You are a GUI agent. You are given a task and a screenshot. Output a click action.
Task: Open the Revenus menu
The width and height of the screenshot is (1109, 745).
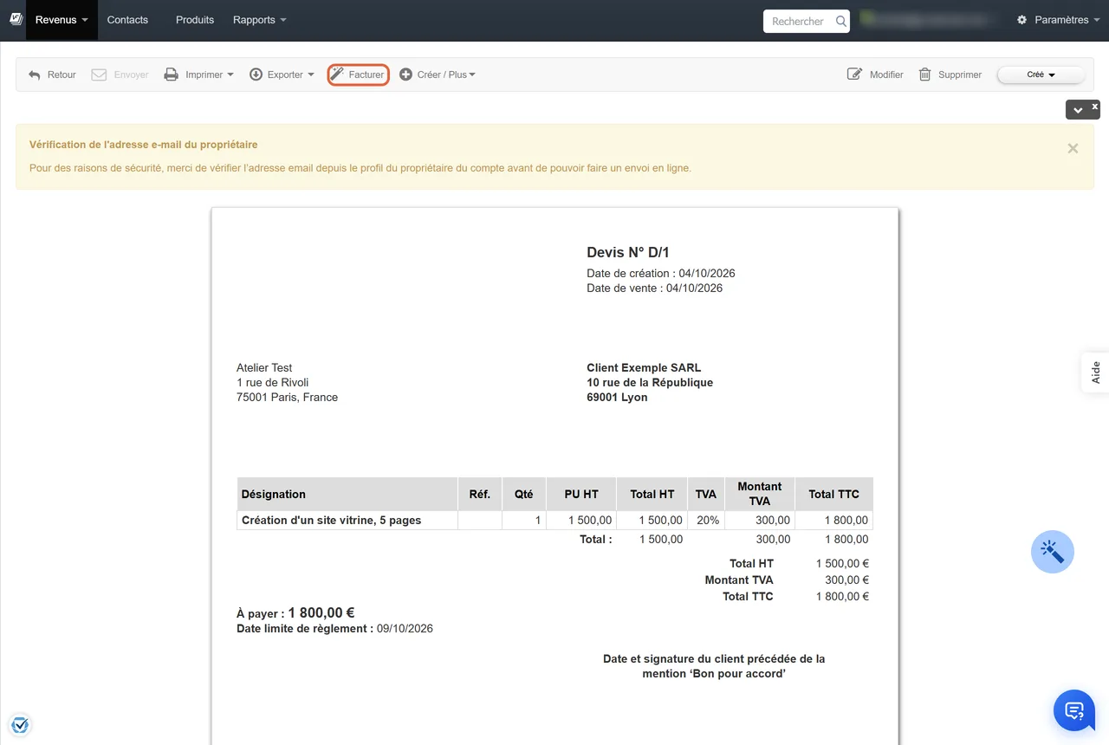click(x=62, y=20)
